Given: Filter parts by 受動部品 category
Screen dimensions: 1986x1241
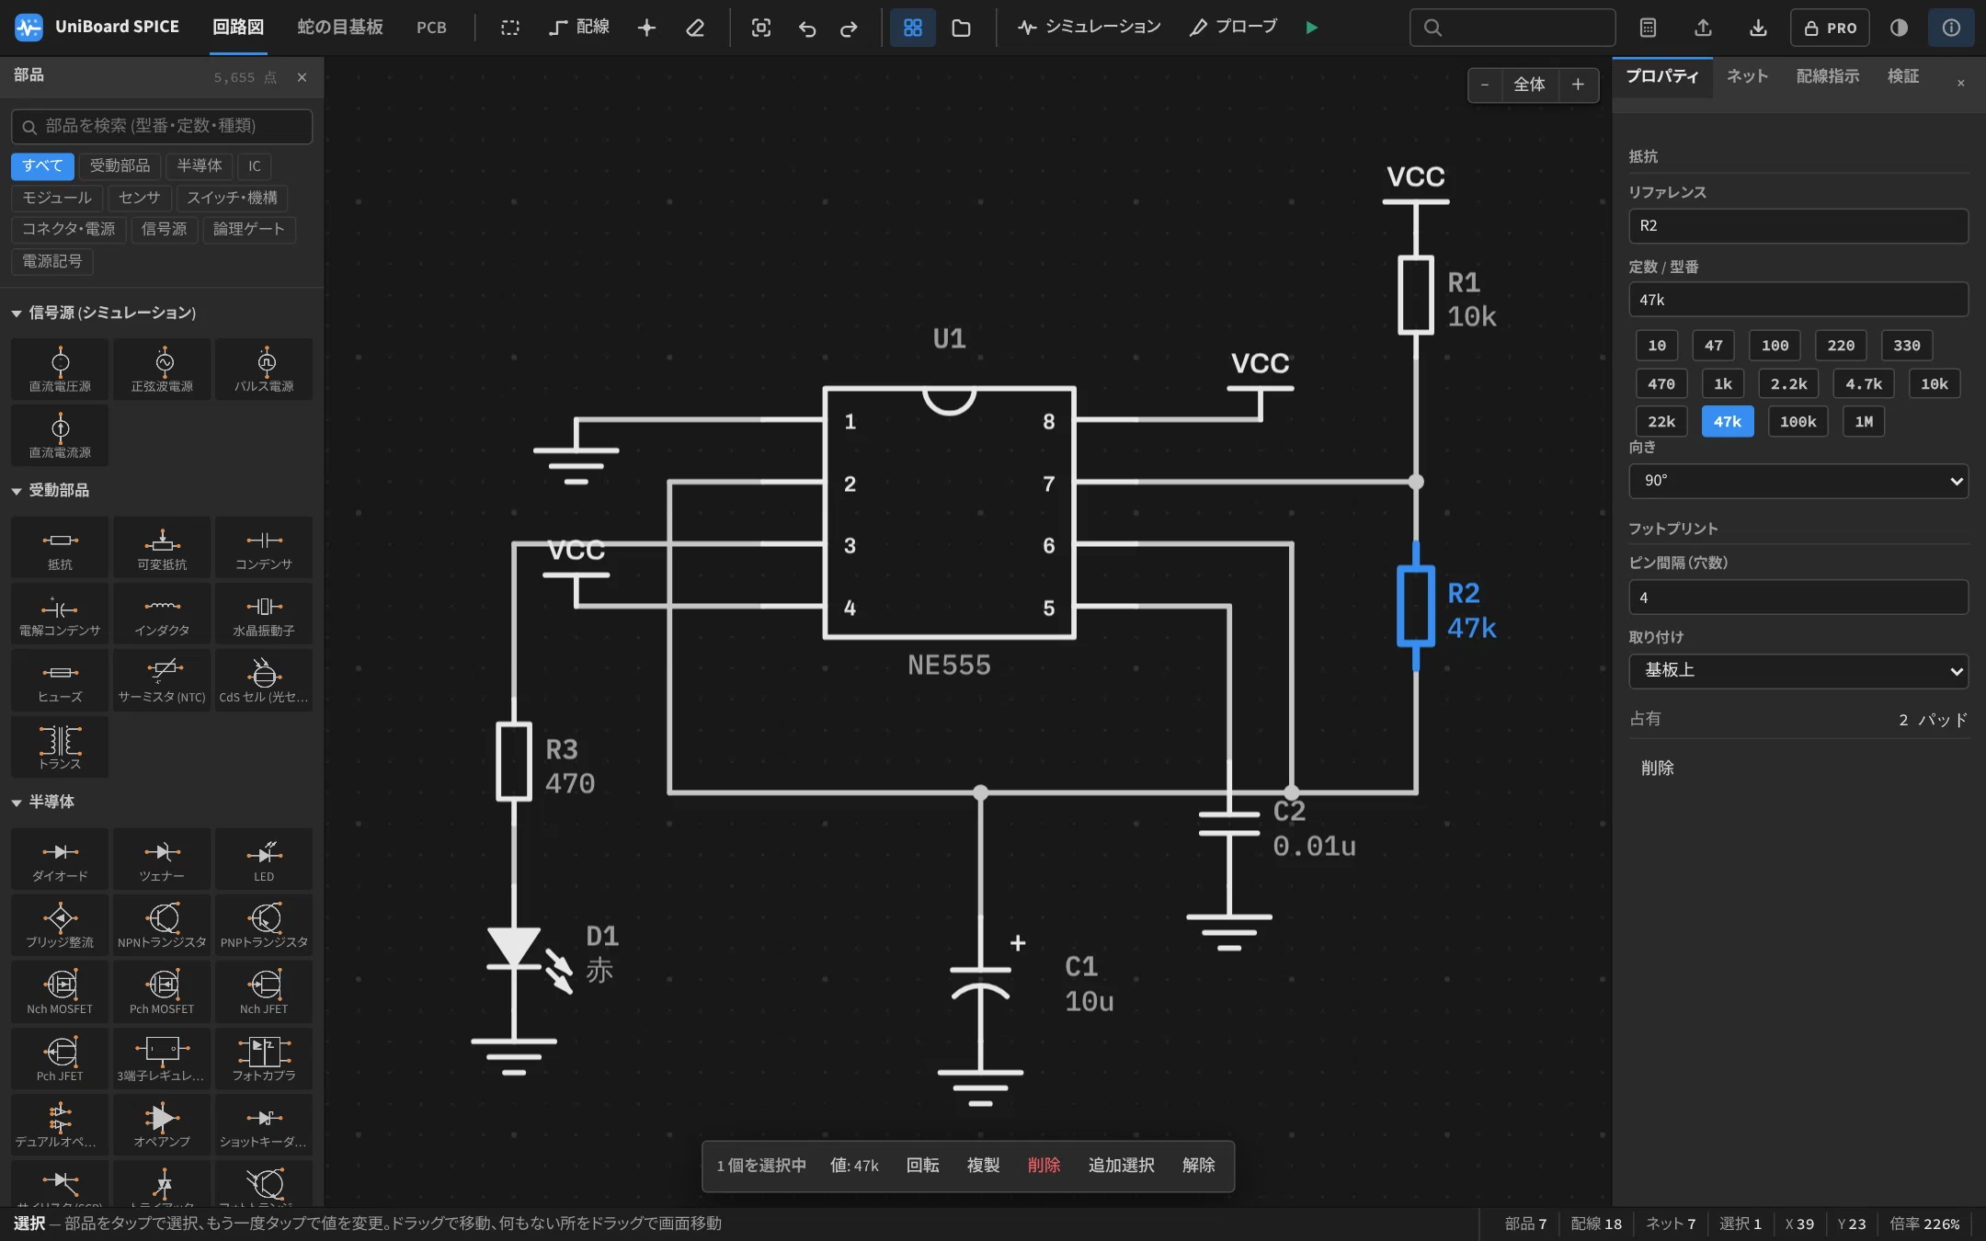Looking at the screenshot, I should [120, 165].
